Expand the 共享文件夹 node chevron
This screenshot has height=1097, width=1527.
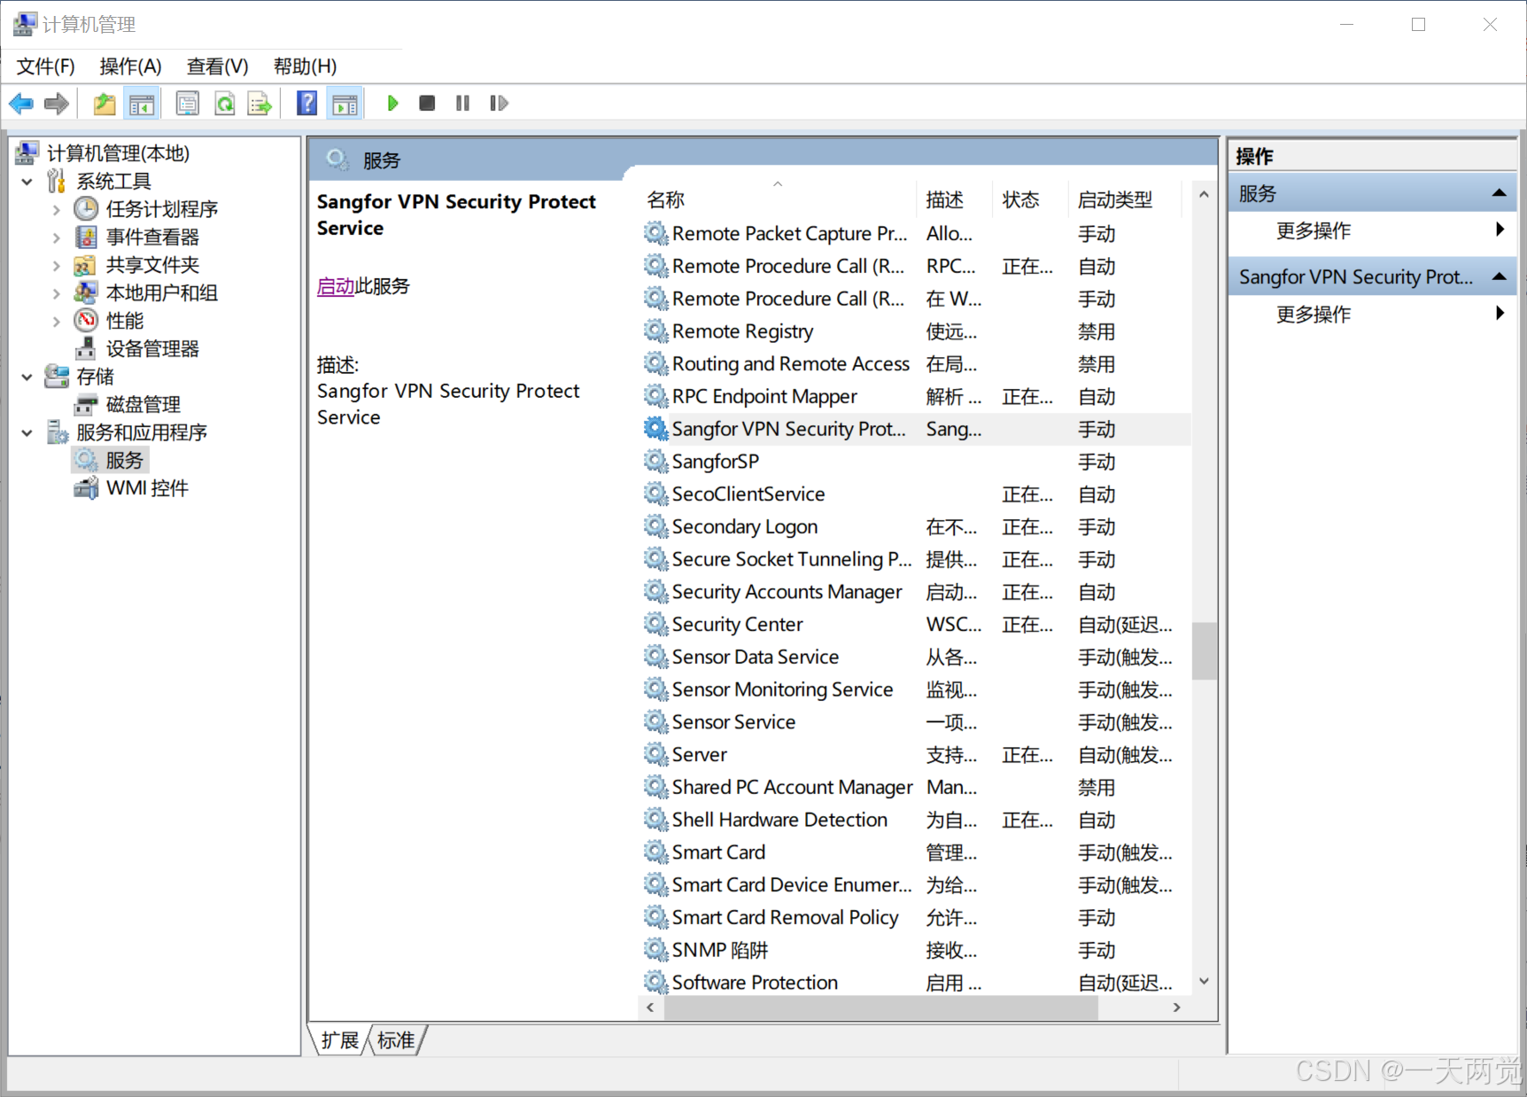pyautogui.click(x=57, y=265)
